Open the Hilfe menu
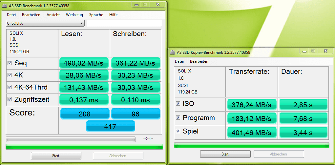 (x=113, y=15)
